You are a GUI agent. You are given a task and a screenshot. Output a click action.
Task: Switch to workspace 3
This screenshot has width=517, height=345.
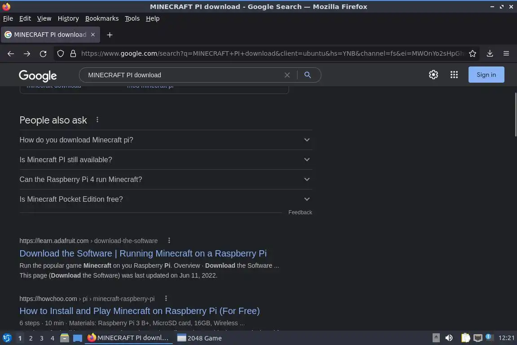coord(42,338)
